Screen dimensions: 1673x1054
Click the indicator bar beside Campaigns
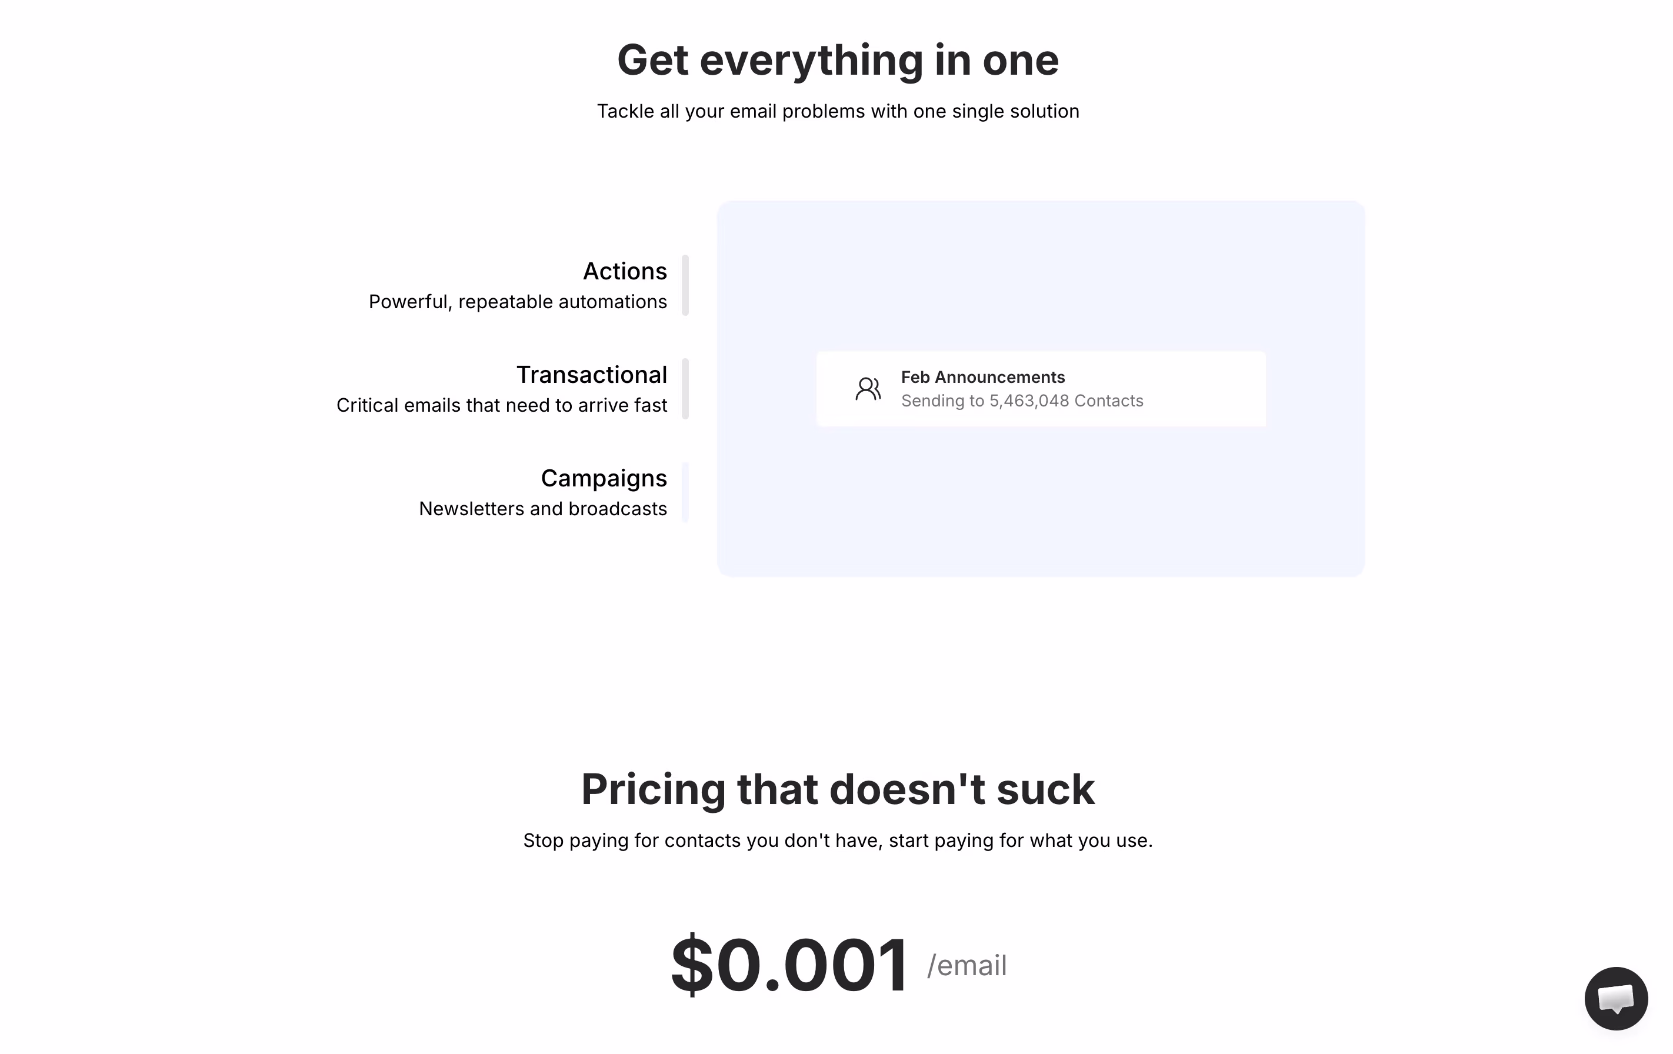point(685,492)
